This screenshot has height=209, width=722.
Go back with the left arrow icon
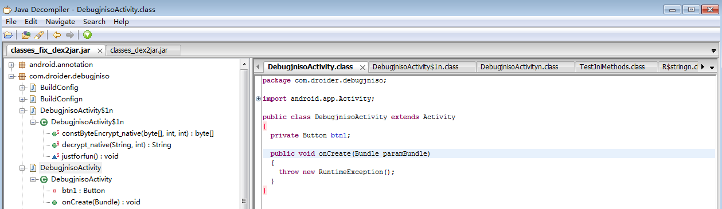[57, 35]
